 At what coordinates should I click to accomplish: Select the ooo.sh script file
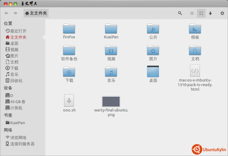(69, 100)
